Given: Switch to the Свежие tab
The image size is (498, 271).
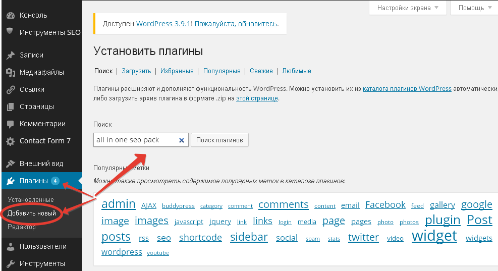Looking at the screenshot, I should 261,71.
